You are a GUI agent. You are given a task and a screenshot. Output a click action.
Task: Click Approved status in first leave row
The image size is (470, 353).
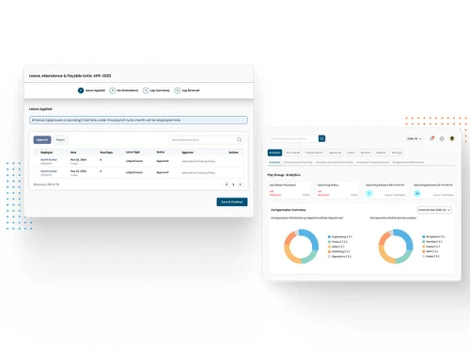pyautogui.click(x=163, y=161)
